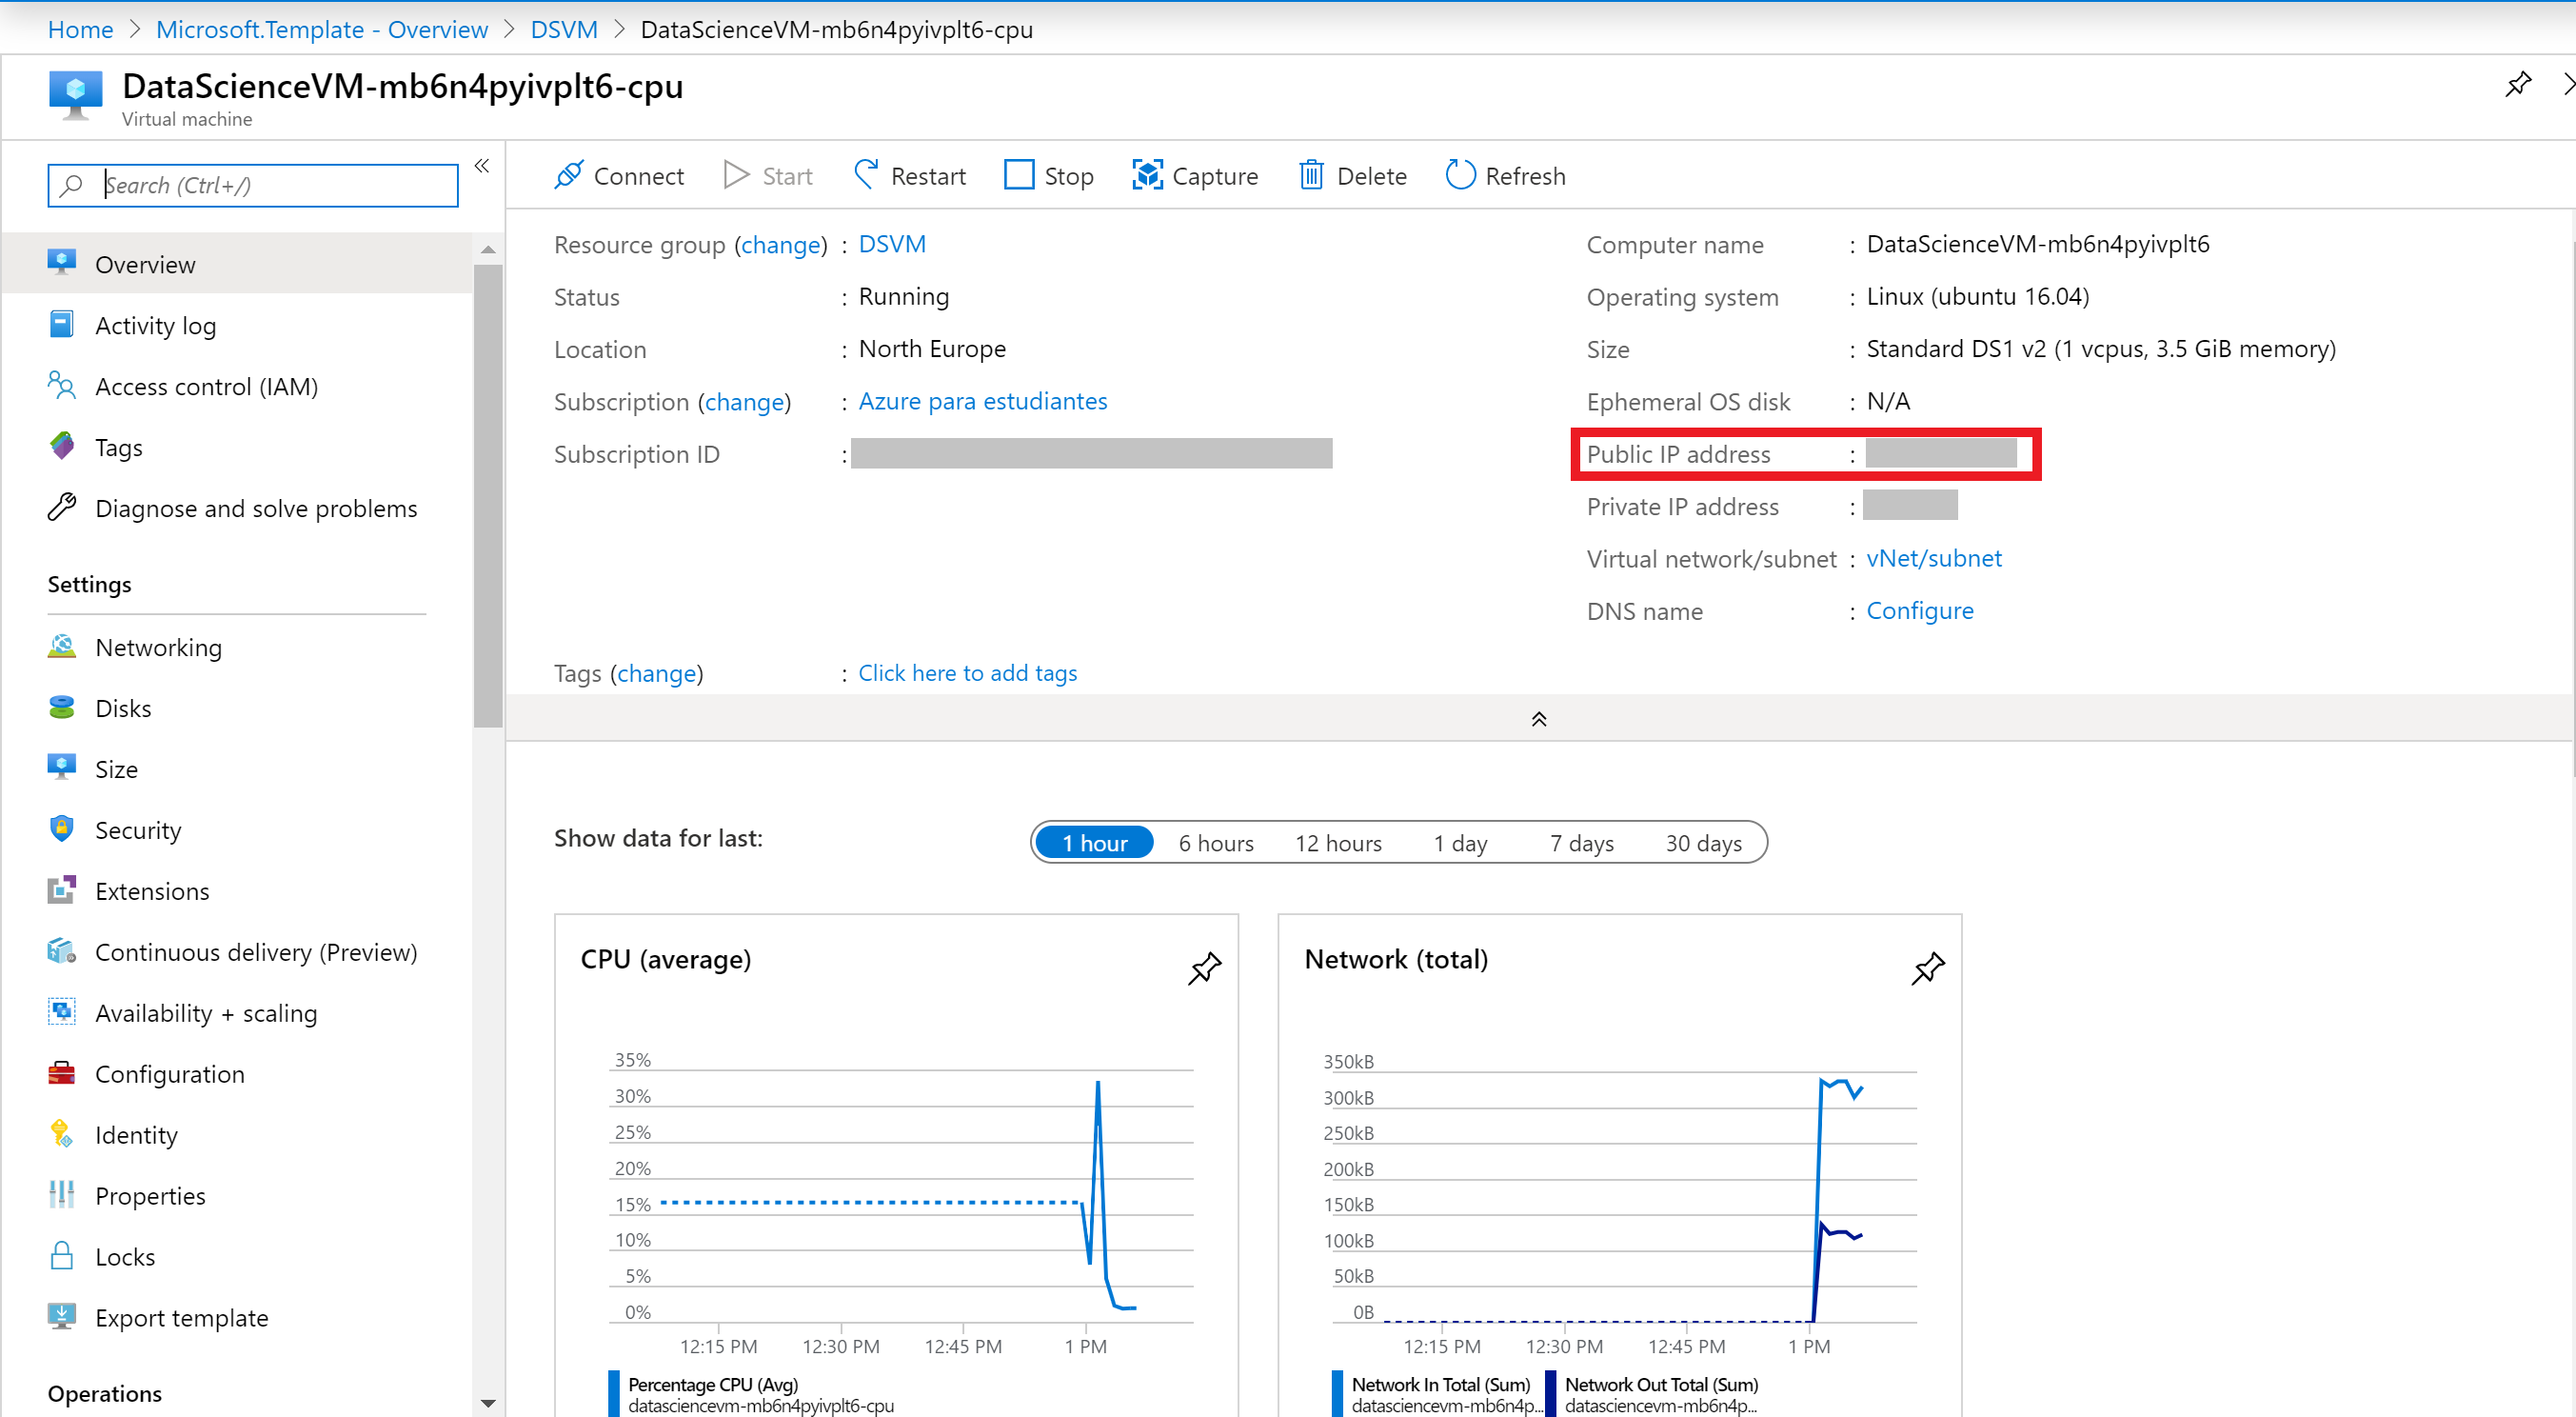Click the Configuration toolbox icon

(61, 1073)
